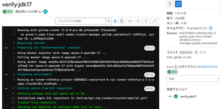This screenshot has height=109, width=221.
Task: Click verify:jdk17 green check icon
Action: point(176,97)
